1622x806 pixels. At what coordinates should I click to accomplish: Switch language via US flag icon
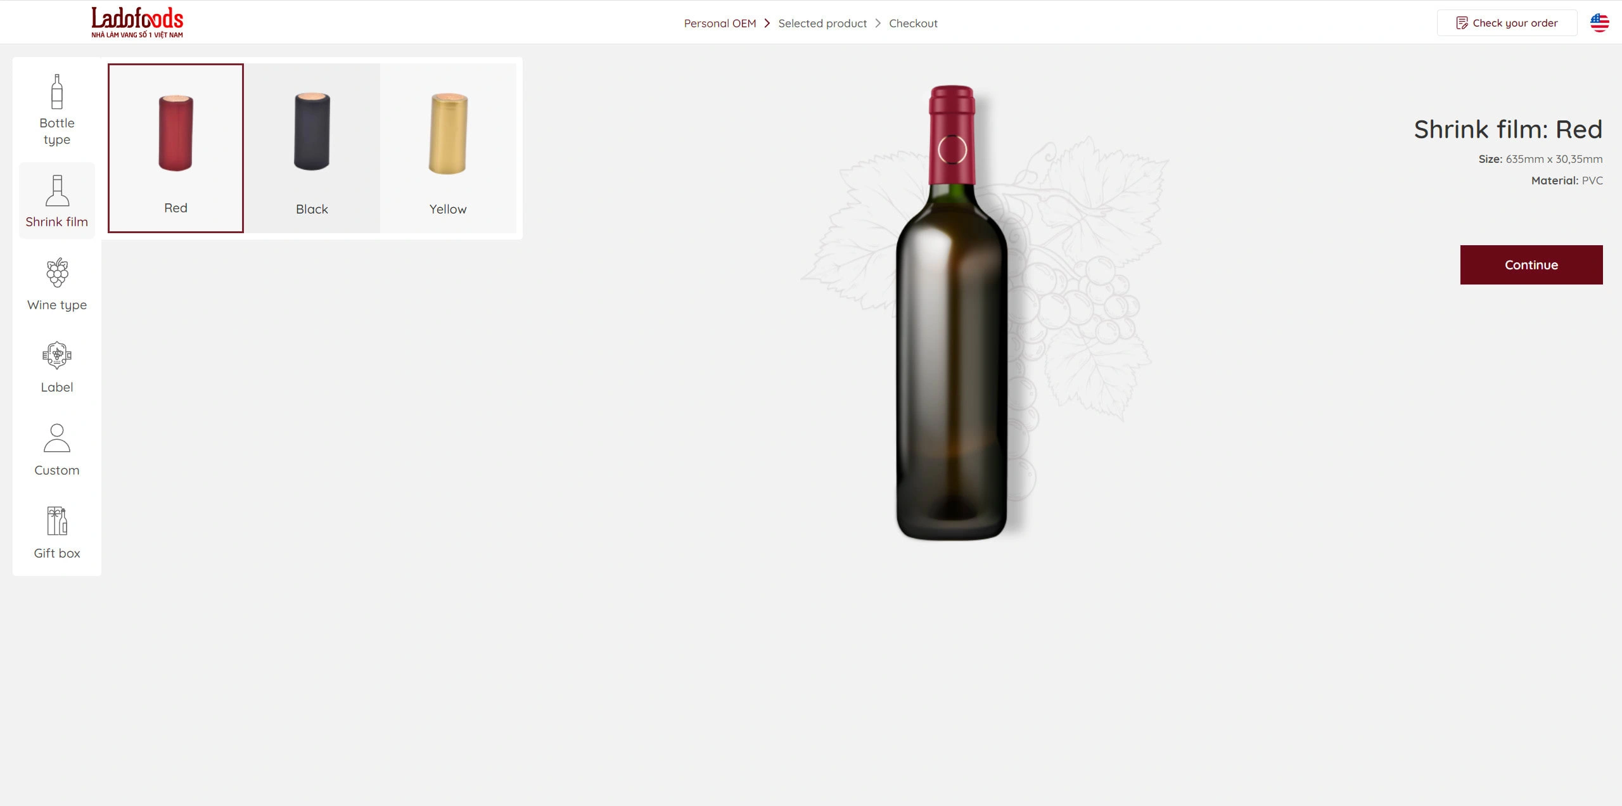coord(1599,23)
